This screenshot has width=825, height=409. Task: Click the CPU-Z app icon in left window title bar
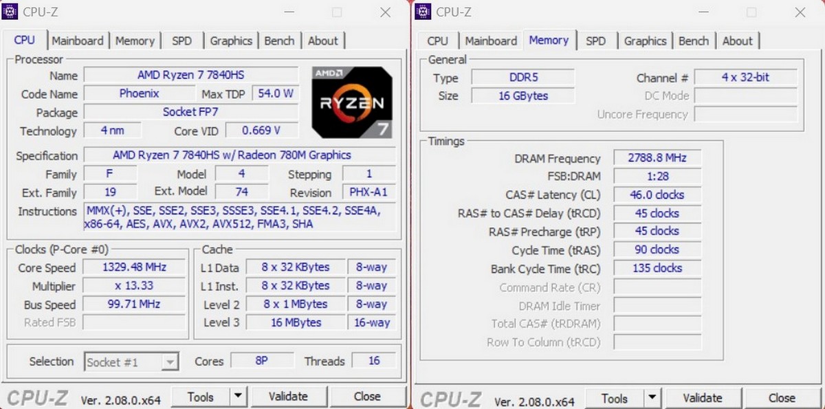pyautogui.click(x=11, y=11)
